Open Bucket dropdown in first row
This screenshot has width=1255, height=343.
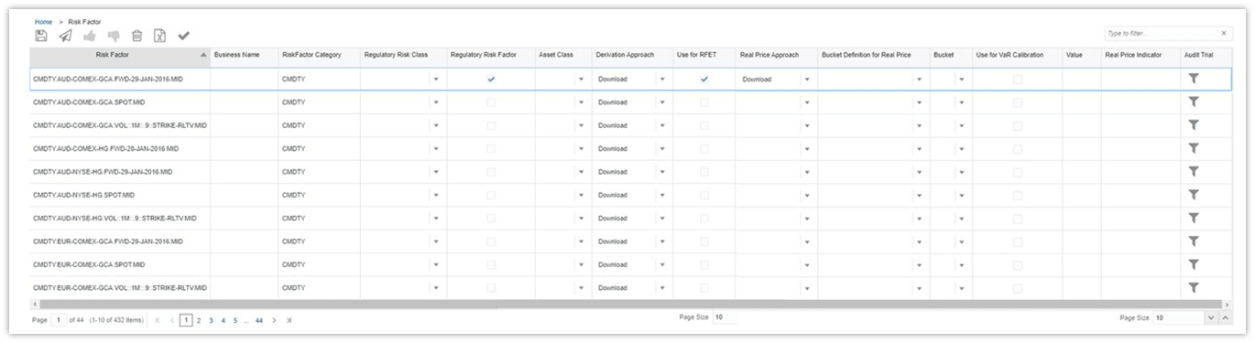coord(961,80)
